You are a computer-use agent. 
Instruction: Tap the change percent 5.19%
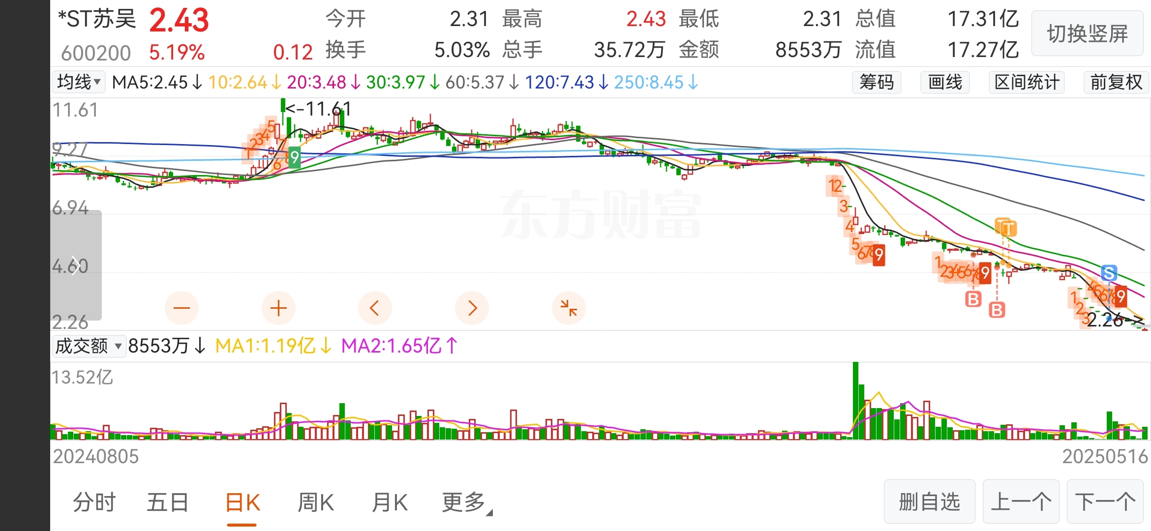[x=177, y=52]
